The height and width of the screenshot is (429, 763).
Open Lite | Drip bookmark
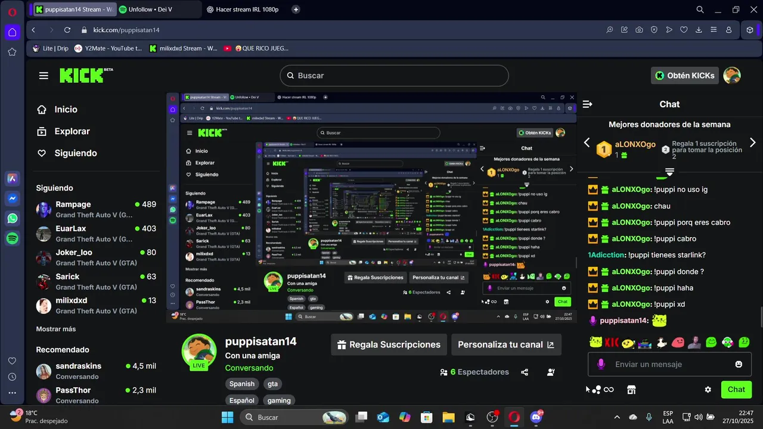(50, 48)
